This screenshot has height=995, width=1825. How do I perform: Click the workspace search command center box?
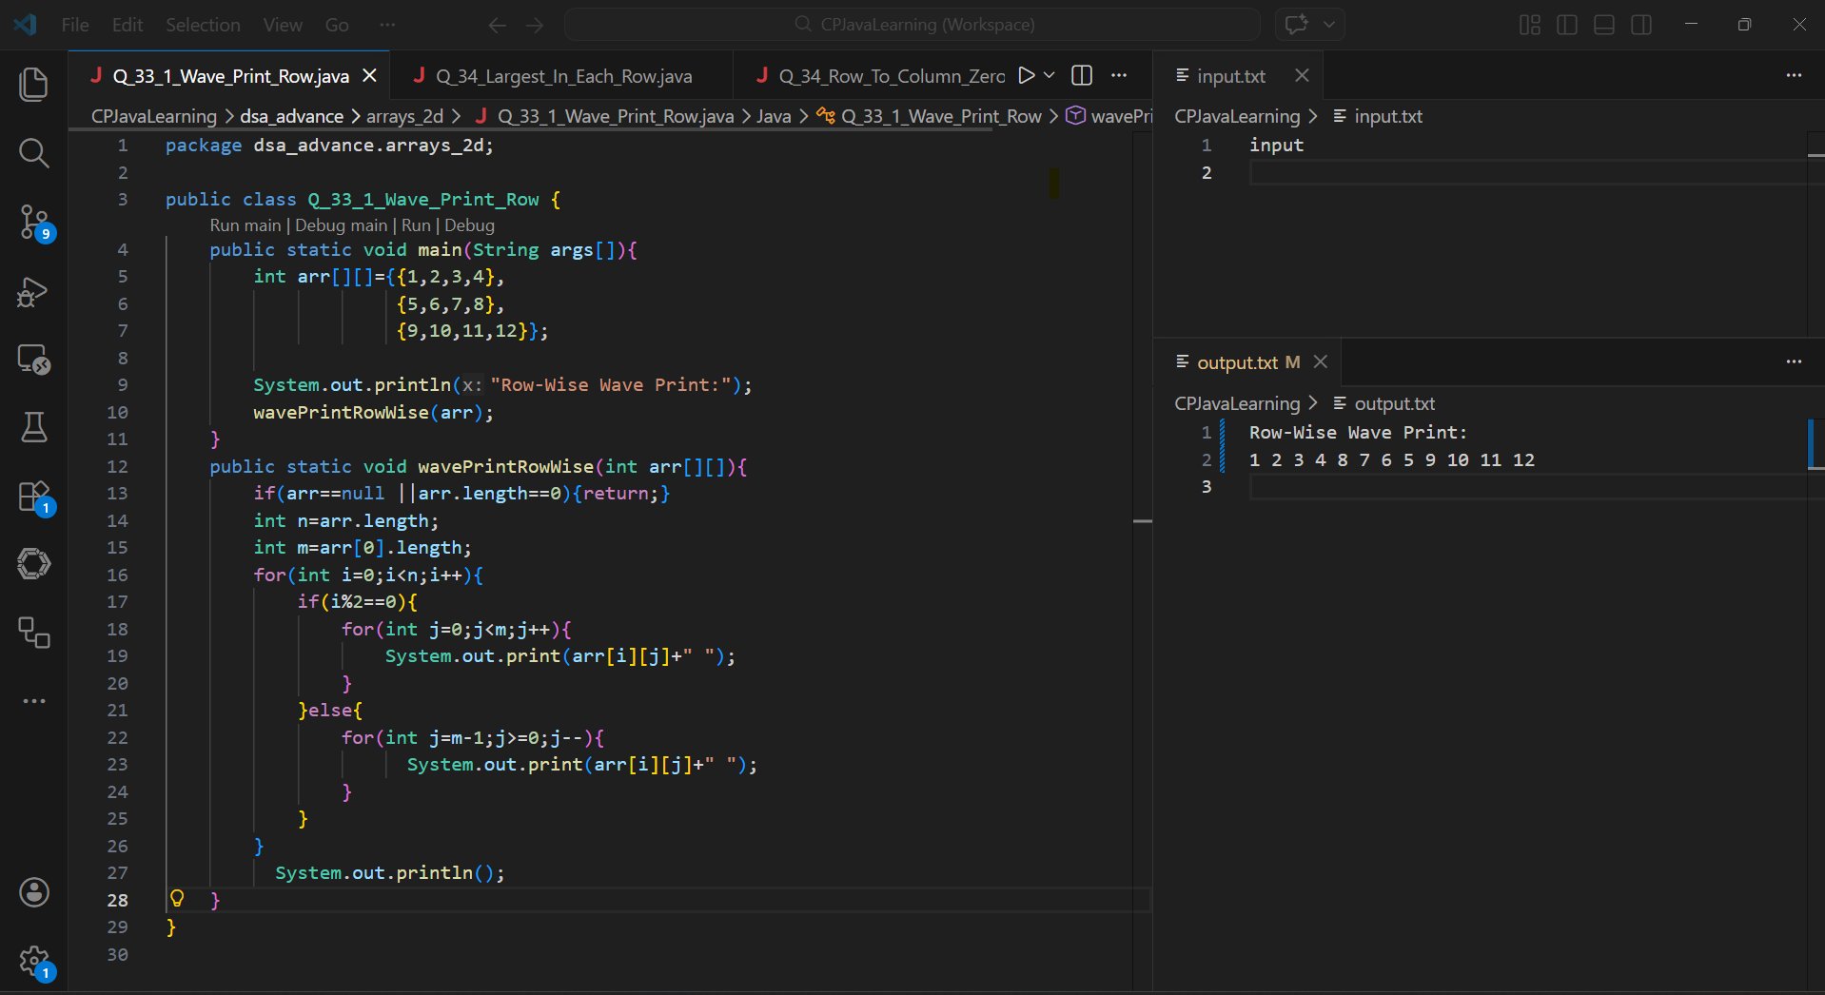pos(912,25)
